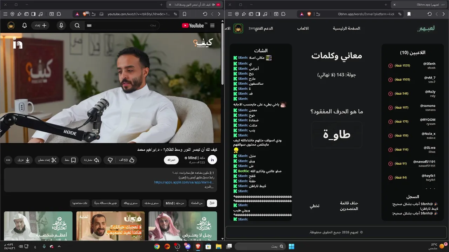Dislike the YouTube video

click(110, 160)
